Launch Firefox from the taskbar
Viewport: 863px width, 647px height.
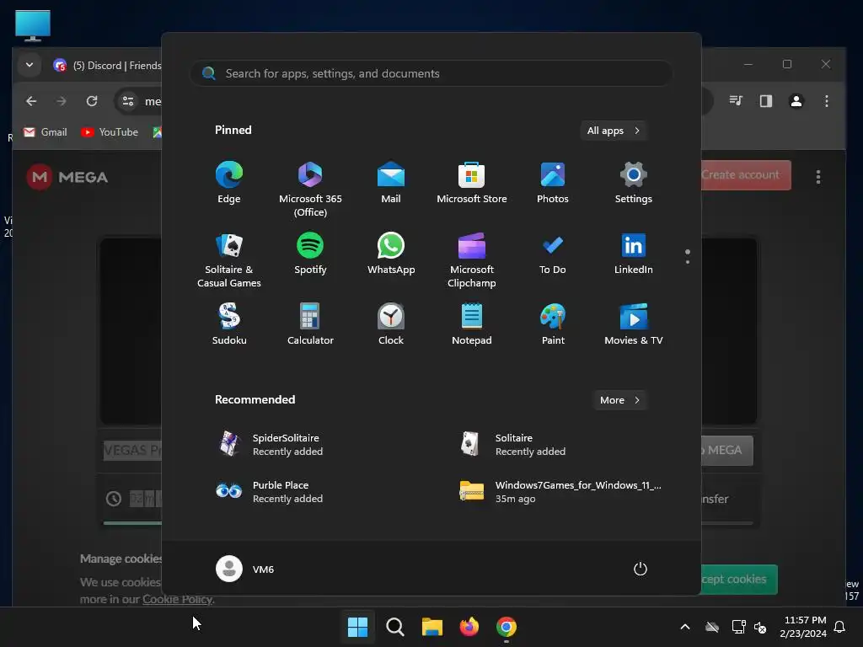click(469, 627)
